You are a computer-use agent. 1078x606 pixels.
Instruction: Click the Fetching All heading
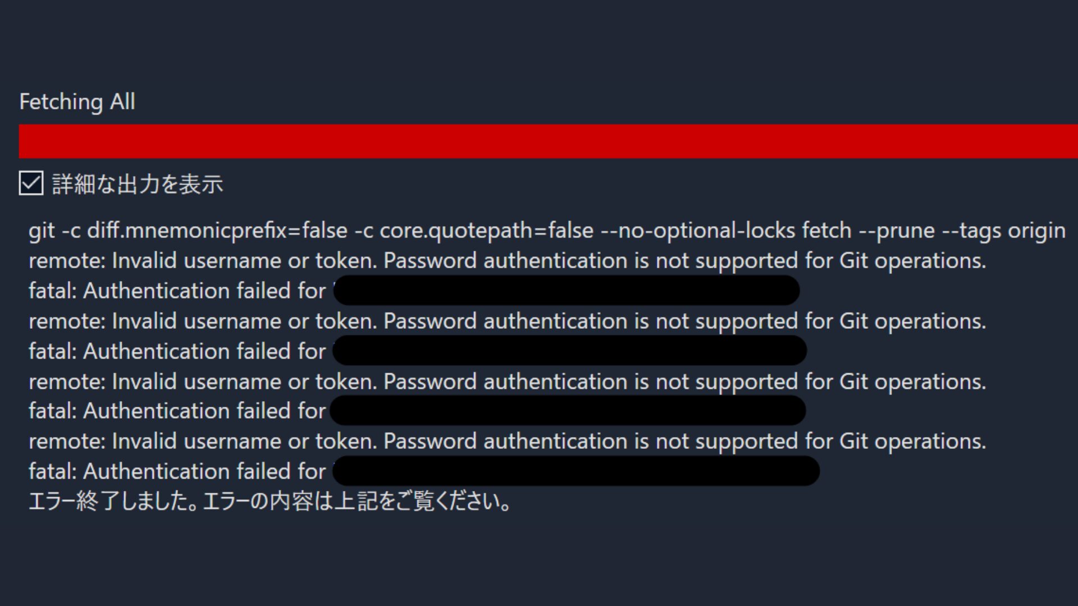pos(77,102)
